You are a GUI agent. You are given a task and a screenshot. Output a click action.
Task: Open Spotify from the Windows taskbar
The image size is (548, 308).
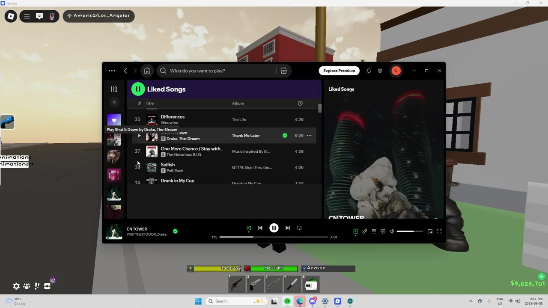(x=287, y=301)
